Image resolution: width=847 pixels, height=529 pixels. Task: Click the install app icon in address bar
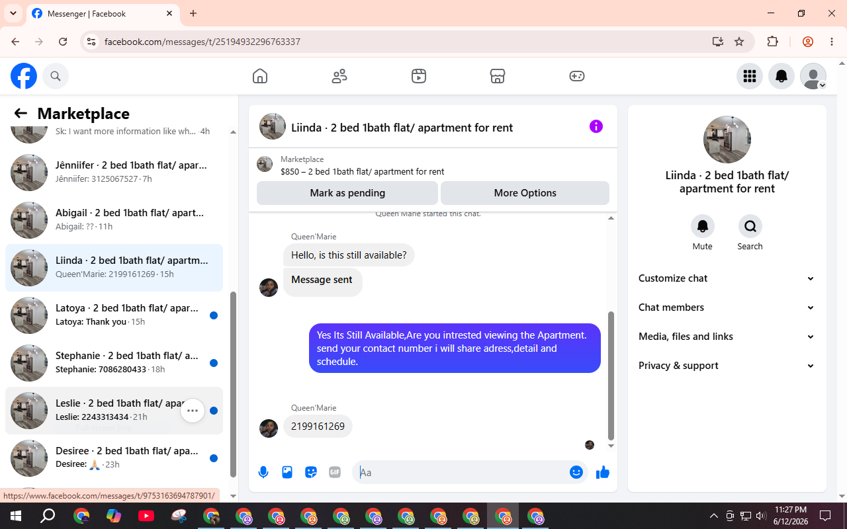718,42
